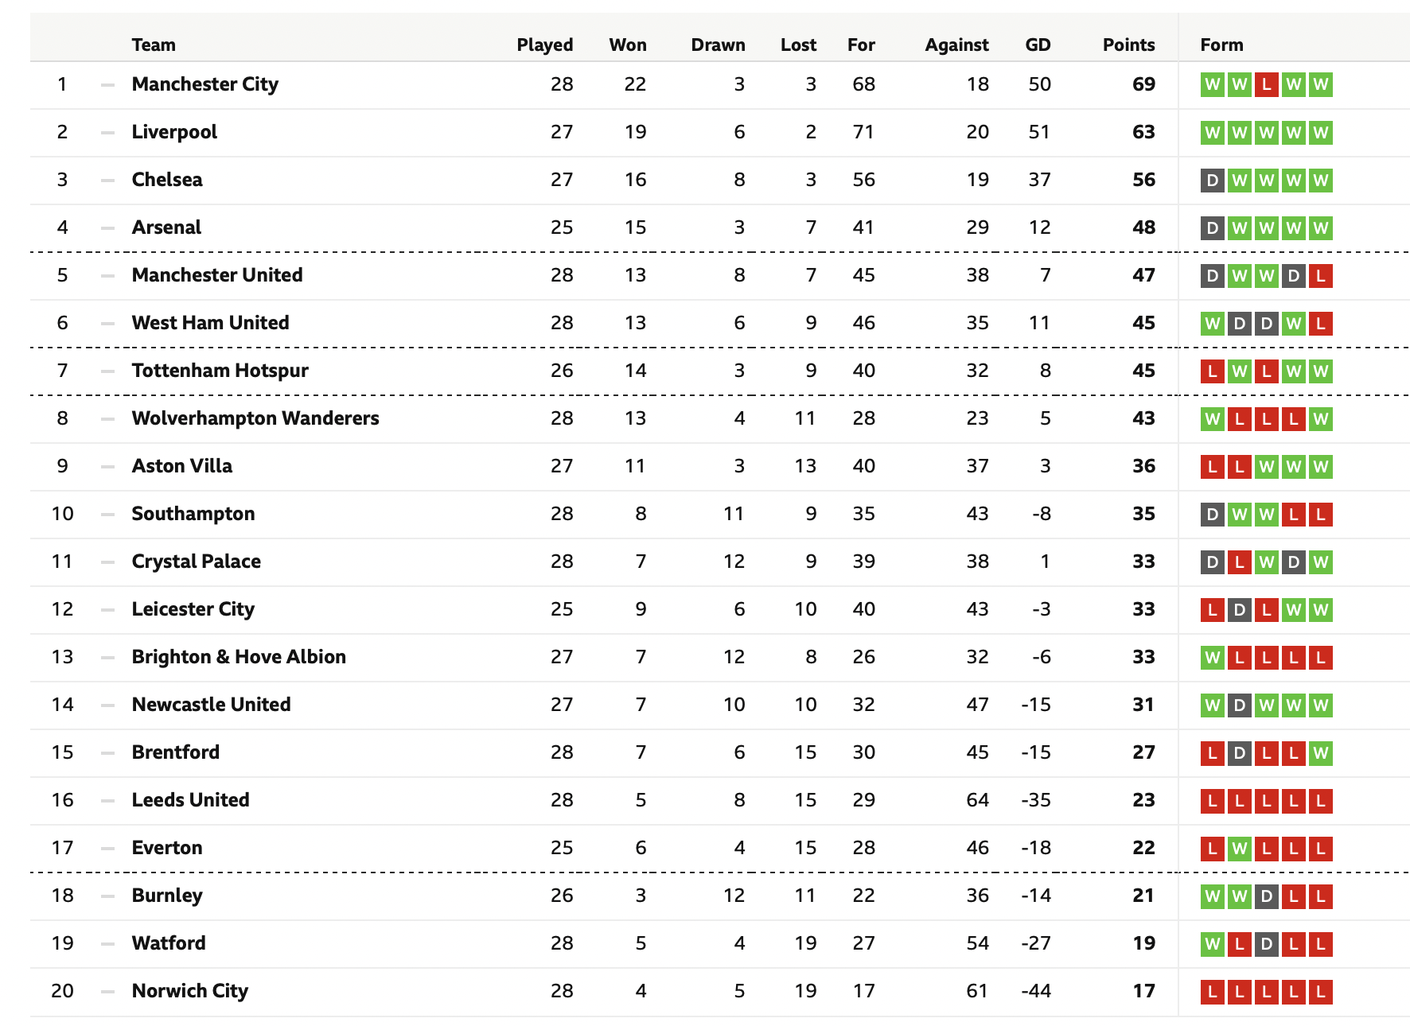Open the Tottenham Hotspur team link

[220, 371]
